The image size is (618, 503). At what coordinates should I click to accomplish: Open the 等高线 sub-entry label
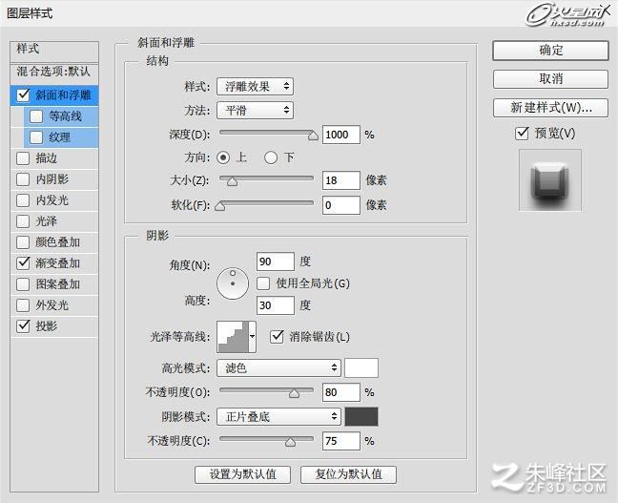(65, 116)
